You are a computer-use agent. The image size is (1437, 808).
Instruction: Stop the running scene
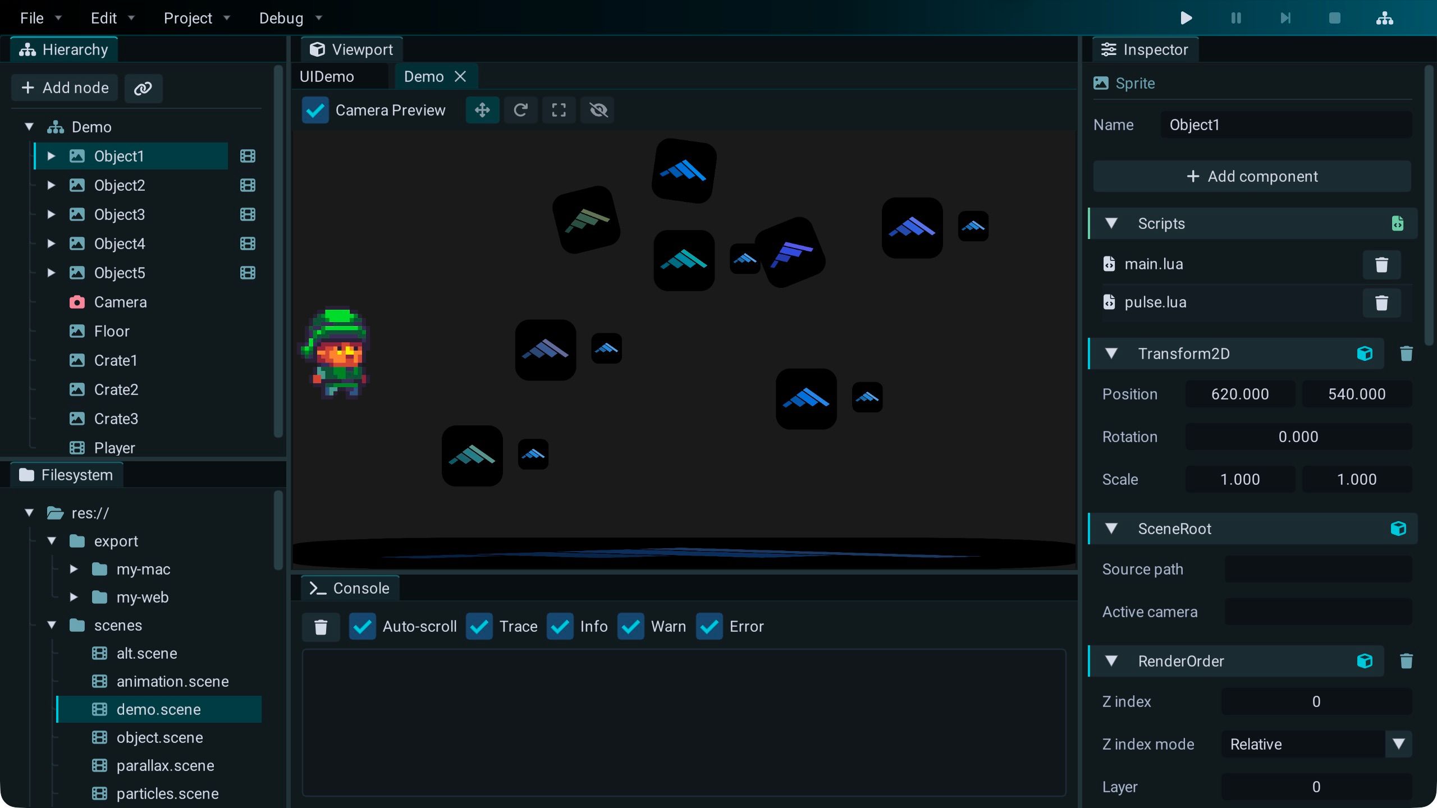(1335, 18)
